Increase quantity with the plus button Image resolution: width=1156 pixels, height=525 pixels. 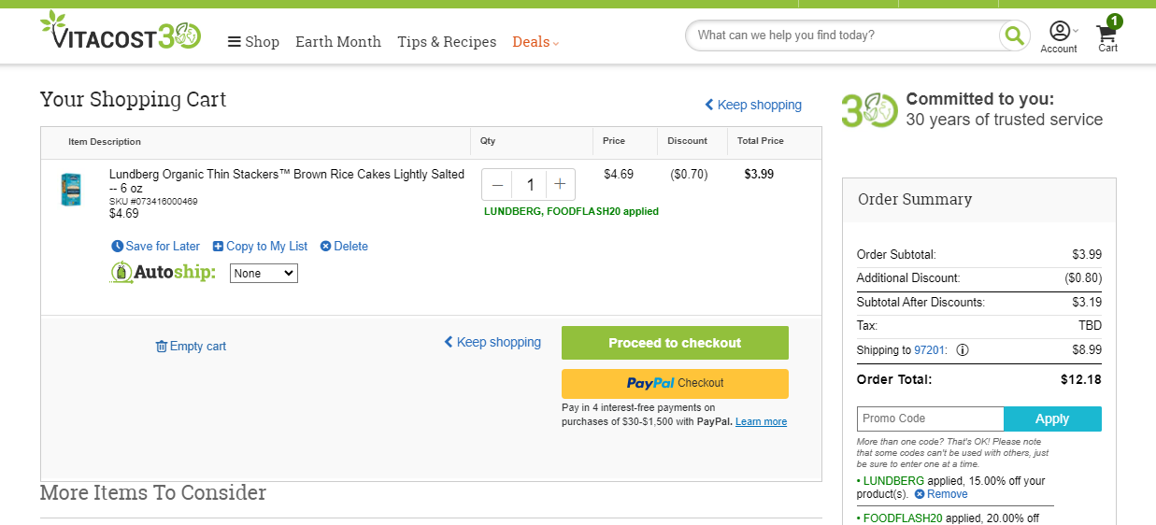(x=560, y=185)
